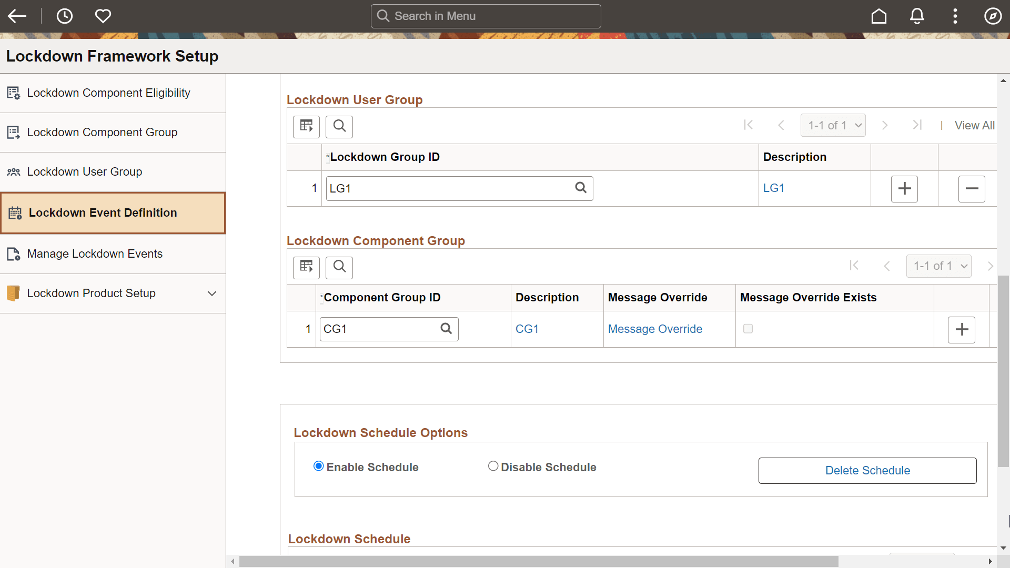
Task: Open the row range dropdown in Component Group grid
Action: pyautogui.click(x=939, y=266)
